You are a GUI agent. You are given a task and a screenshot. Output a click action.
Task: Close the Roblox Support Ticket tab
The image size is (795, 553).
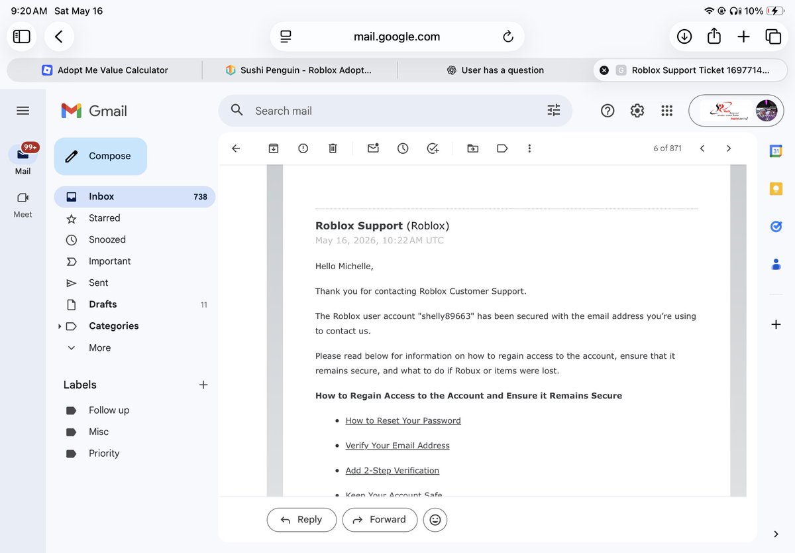coord(604,70)
